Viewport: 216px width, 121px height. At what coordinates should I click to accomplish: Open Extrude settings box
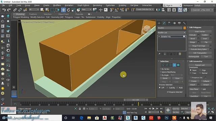pyautogui.click(x=198, y=35)
